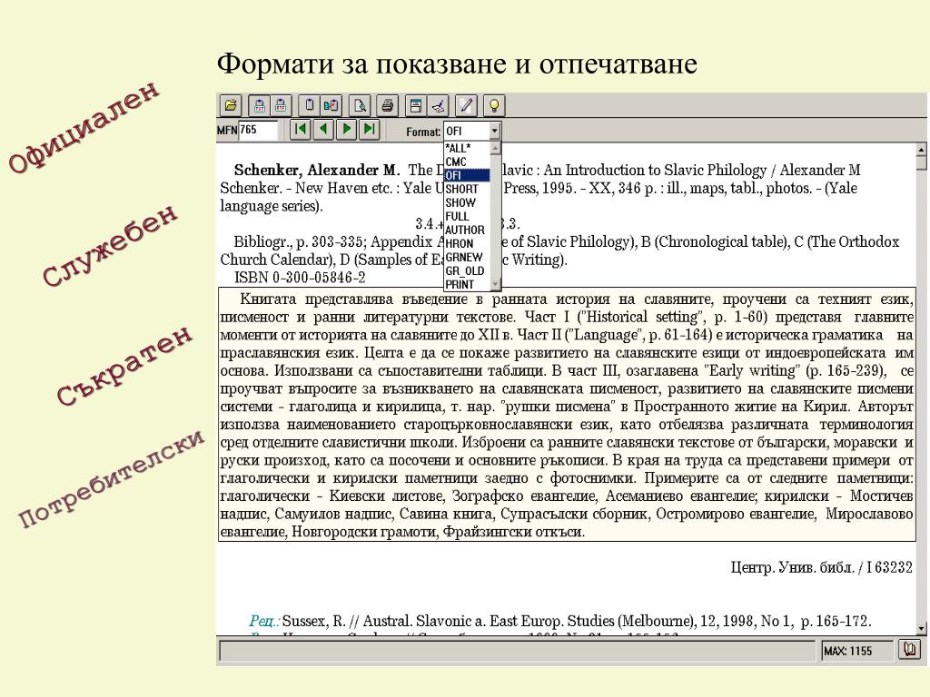
Task: Click the 'Официален' slanted label
Action: tap(84, 127)
